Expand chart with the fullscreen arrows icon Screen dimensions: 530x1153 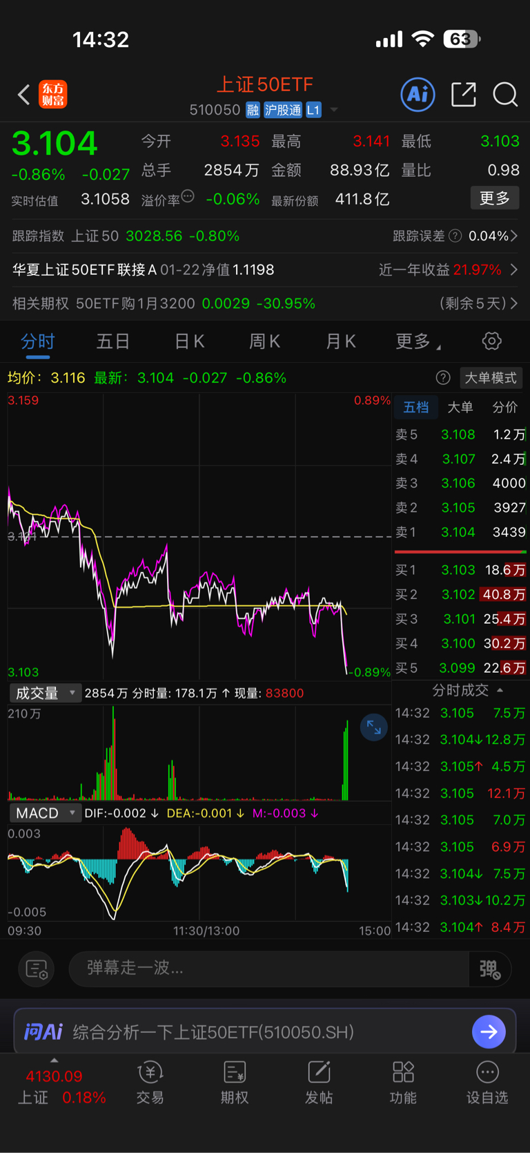pyautogui.click(x=374, y=727)
